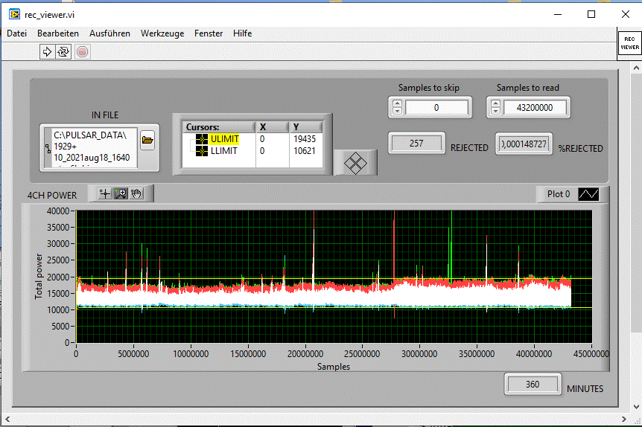Open the Bearbeiten menu
Screen dimensions: 642x427
[58, 33]
